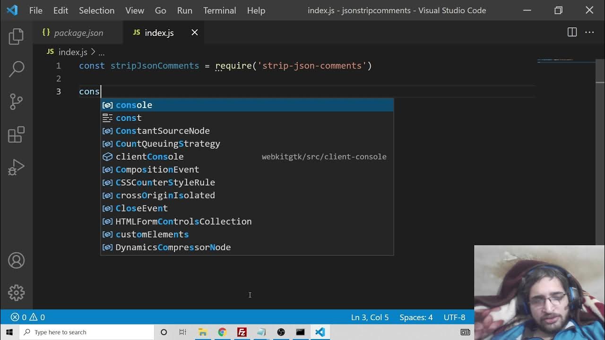605x340 pixels.
Task: Close the index.js tab
Action: pyautogui.click(x=194, y=33)
